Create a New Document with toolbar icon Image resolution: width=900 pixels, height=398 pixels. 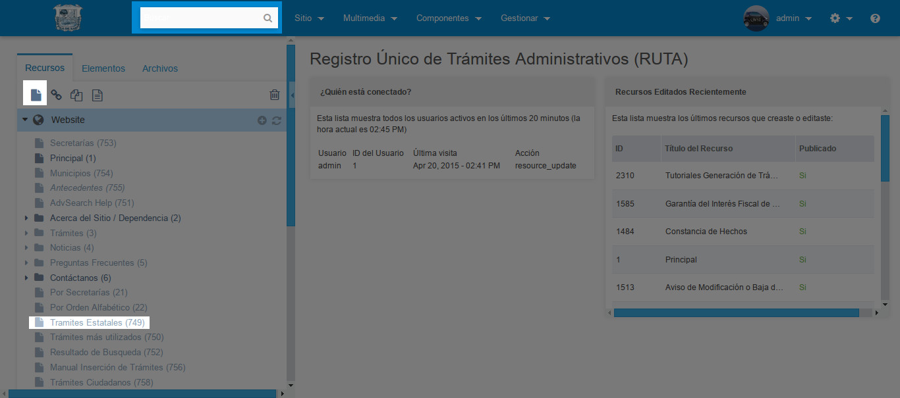click(36, 95)
